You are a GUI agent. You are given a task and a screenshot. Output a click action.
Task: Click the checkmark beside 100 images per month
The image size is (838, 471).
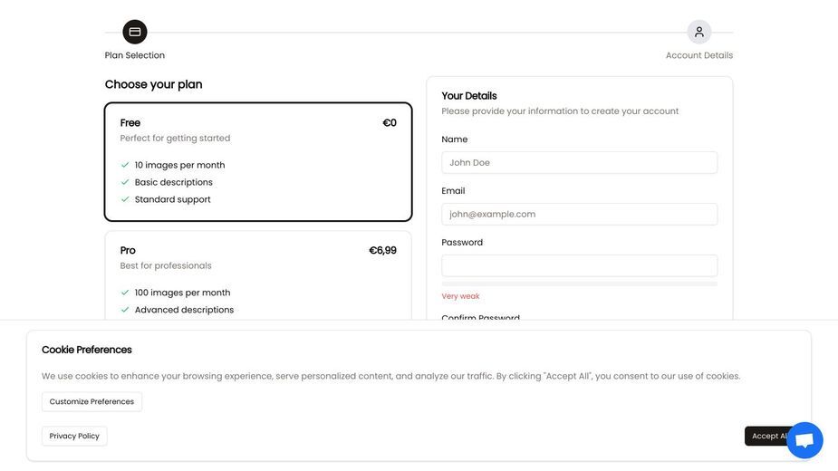(x=125, y=293)
